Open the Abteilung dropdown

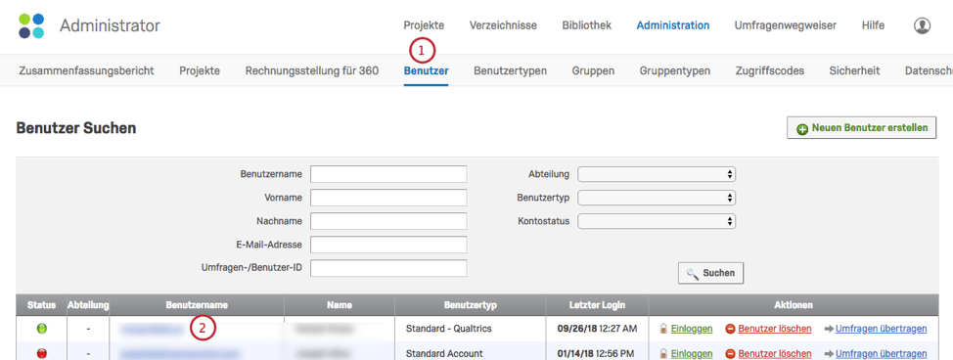point(657,174)
